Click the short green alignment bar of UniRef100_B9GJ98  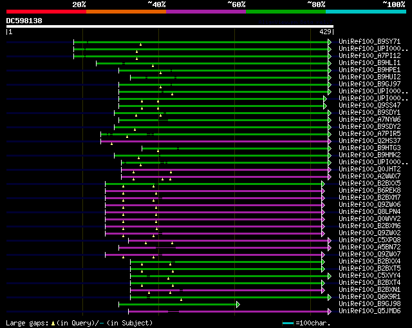(x=178, y=305)
